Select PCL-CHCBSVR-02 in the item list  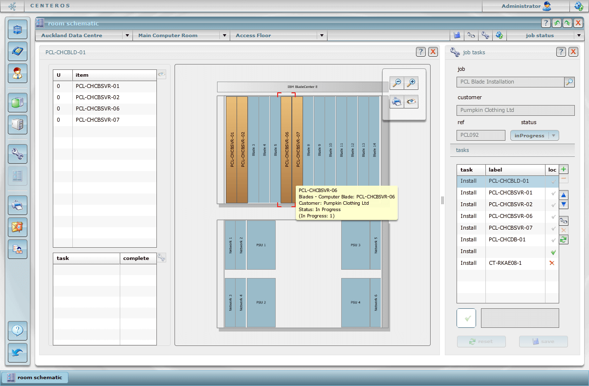click(x=98, y=97)
